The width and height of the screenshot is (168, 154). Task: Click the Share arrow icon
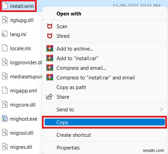(49, 97)
